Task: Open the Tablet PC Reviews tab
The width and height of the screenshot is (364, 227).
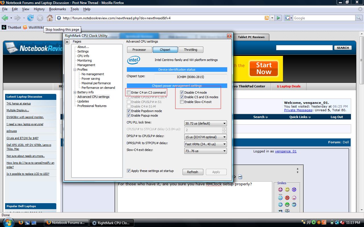Action: pos(251,37)
